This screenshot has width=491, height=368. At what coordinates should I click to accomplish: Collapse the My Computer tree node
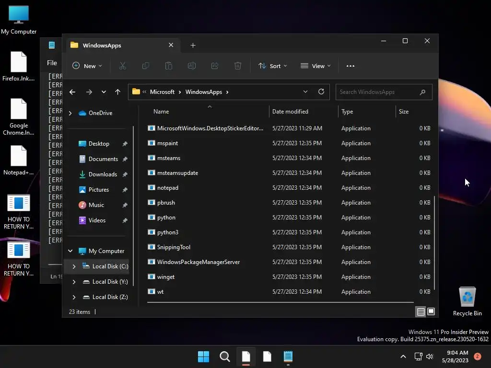coord(70,251)
